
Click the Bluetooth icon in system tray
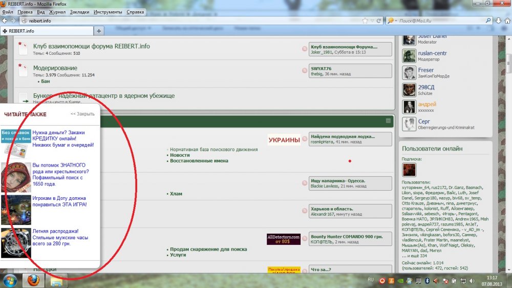pyautogui.click(x=426, y=281)
